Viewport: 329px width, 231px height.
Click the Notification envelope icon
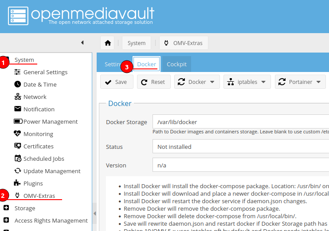[17, 109]
